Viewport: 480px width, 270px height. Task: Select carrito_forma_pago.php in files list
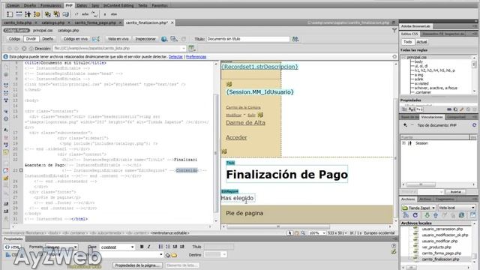(x=441, y=253)
